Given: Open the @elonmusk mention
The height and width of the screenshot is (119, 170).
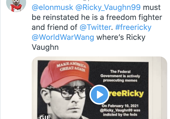Looking at the screenshot, I should 52,7.
